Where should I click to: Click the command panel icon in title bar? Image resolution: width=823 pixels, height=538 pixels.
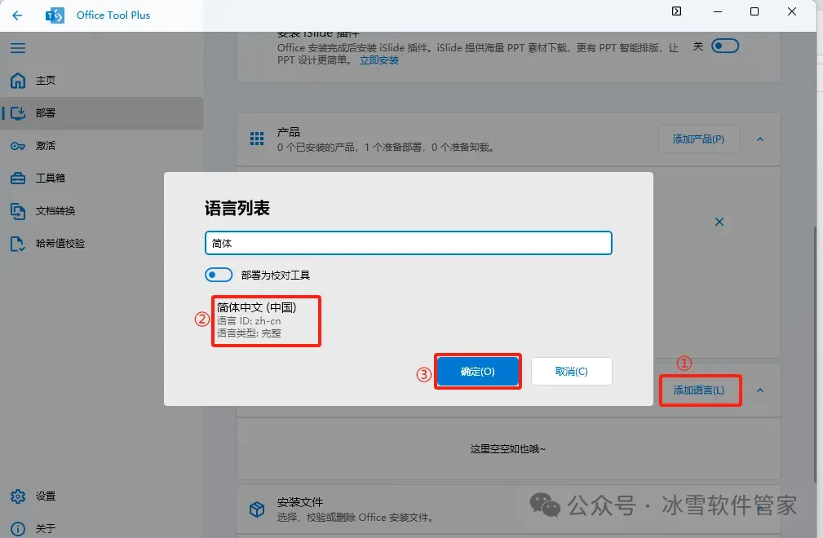coord(676,11)
